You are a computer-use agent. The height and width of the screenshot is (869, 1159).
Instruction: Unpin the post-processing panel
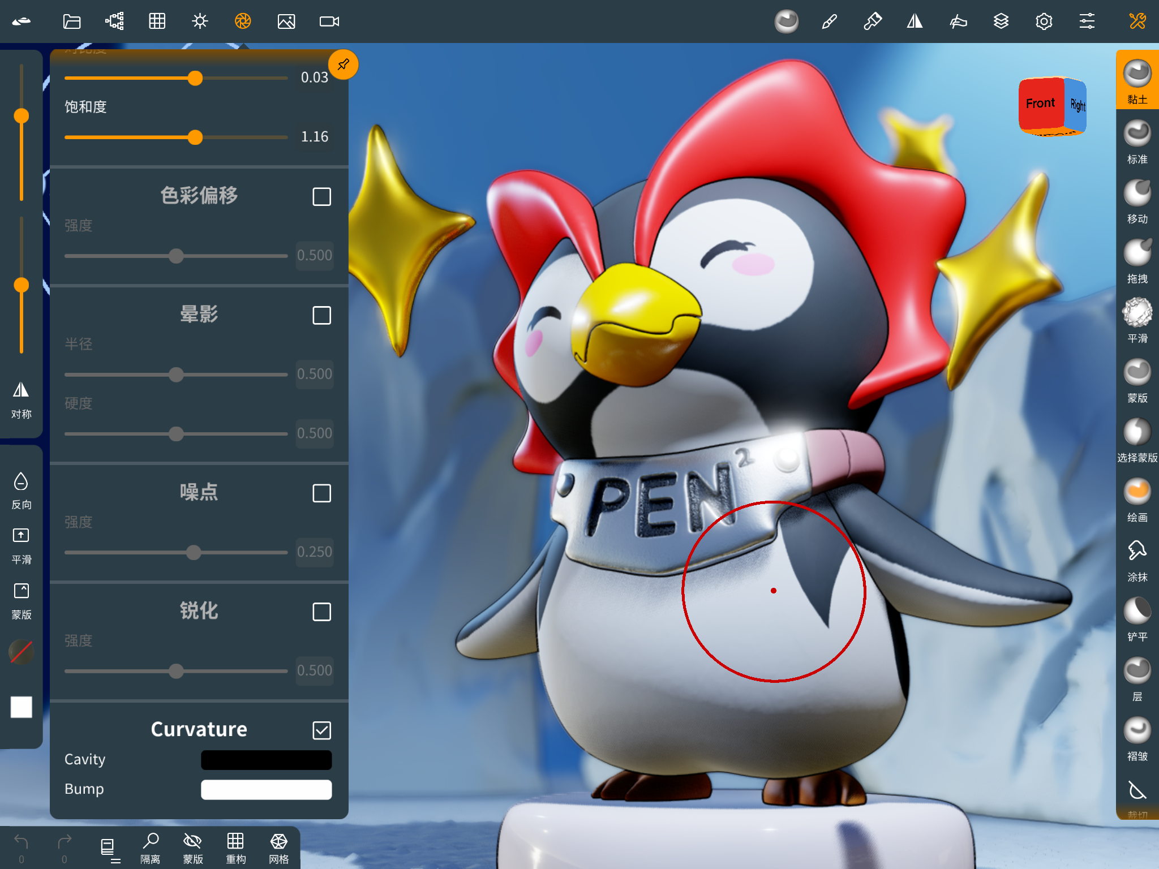tap(343, 64)
